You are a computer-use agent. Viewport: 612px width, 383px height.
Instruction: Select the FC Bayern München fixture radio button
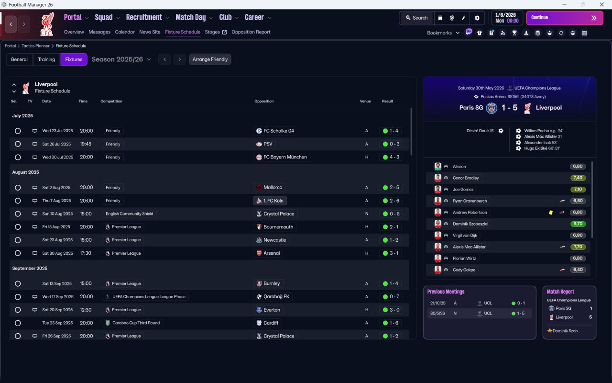tap(18, 157)
